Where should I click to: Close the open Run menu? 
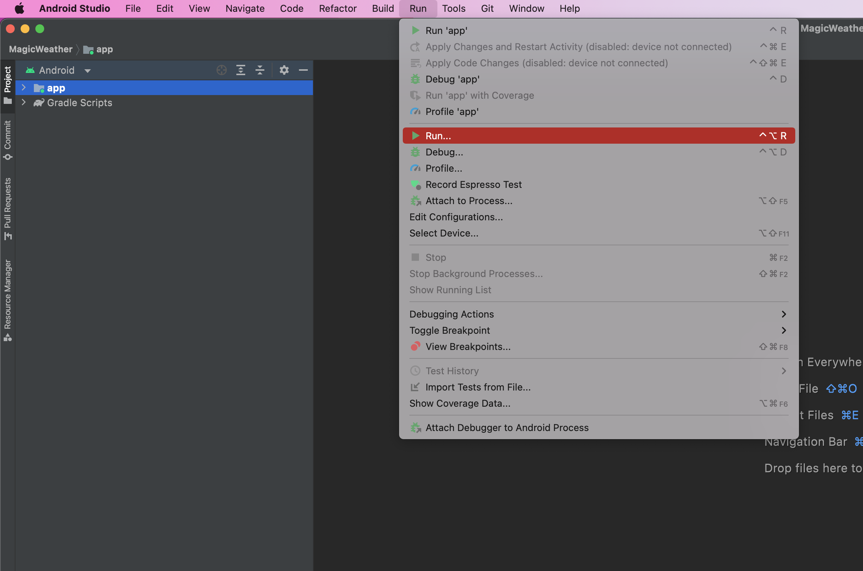click(x=418, y=8)
